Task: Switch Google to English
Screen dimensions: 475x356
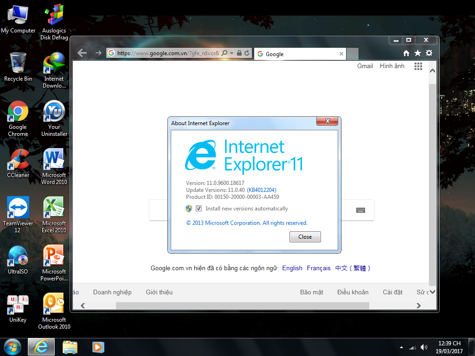Action: coord(292,268)
